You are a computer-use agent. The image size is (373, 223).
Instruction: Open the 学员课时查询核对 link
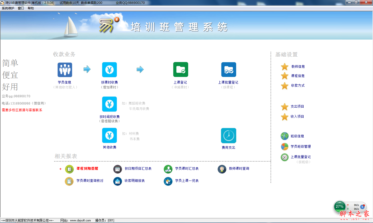pyautogui.click(x=90, y=181)
